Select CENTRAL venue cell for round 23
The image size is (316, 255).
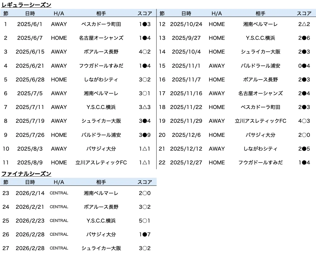(x=59, y=193)
